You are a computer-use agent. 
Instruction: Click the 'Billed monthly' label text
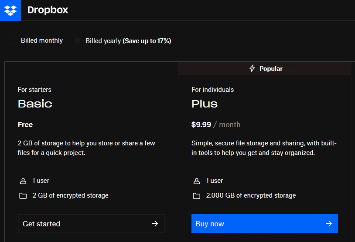(x=42, y=40)
